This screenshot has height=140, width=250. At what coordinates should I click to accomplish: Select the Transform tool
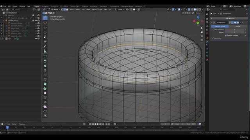[45, 42]
